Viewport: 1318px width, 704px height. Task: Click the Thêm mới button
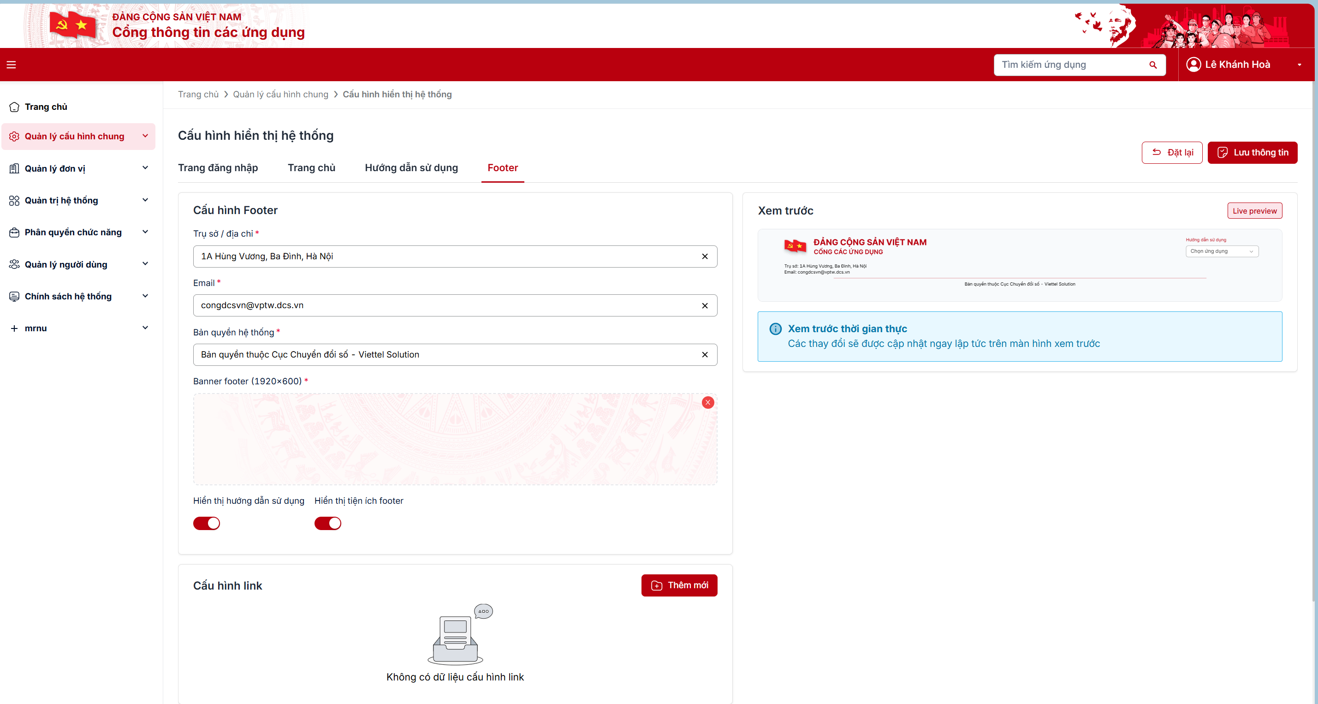point(679,585)
